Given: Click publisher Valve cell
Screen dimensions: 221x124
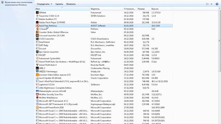Looking at the screenshot, I should pyautogui.click(x=93, y=32).
